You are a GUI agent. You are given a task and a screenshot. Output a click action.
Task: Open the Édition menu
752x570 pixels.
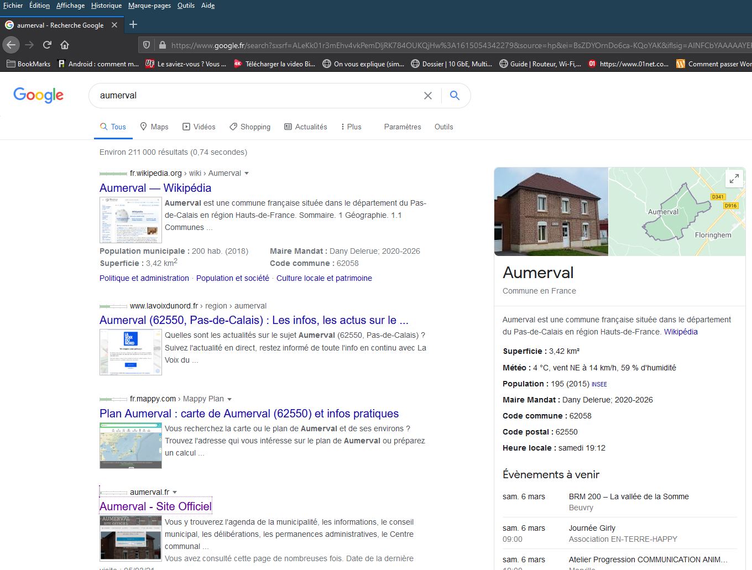coord(39,6)
